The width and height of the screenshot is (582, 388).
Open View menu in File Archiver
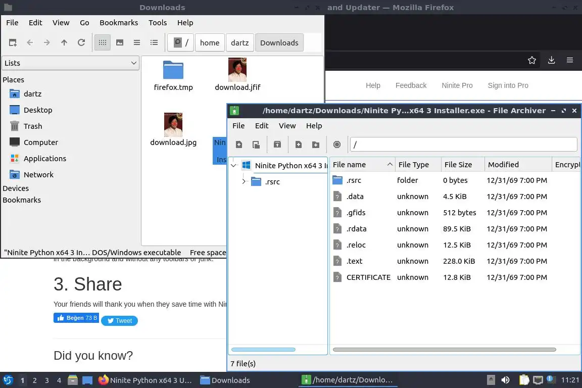point(287,126)
